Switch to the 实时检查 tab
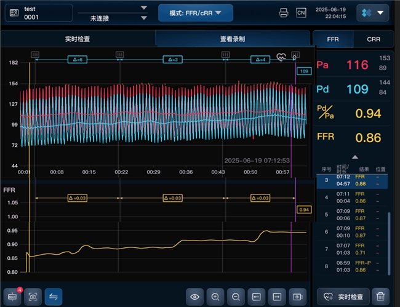Screen dimensions: 400x307 pyautogui.click(x=78, y=39)
